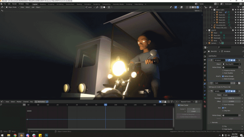Switch to the Shading workspace tab
244x137 pixels.
click(79, 4)
